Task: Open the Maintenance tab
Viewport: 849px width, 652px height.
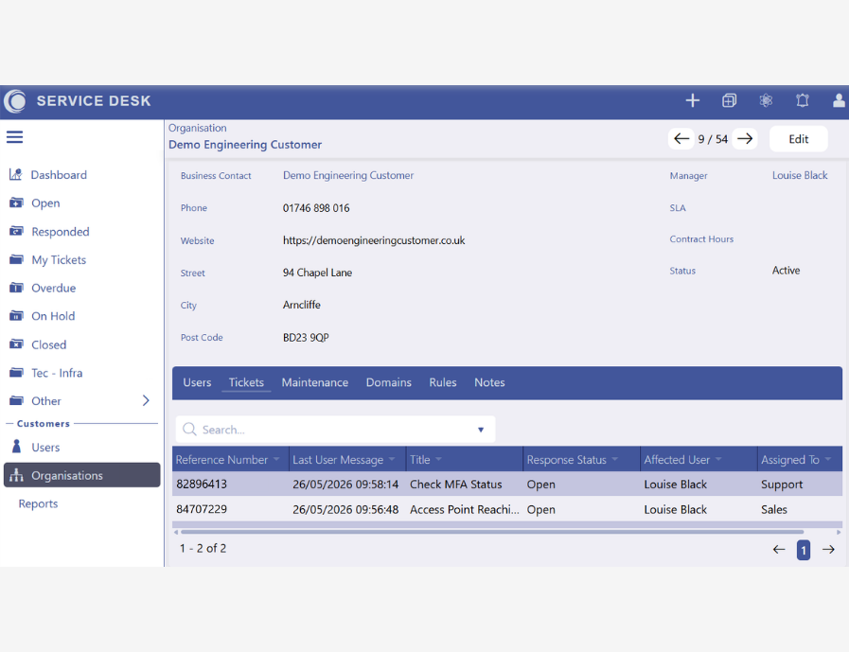Action: coord(314,382)
